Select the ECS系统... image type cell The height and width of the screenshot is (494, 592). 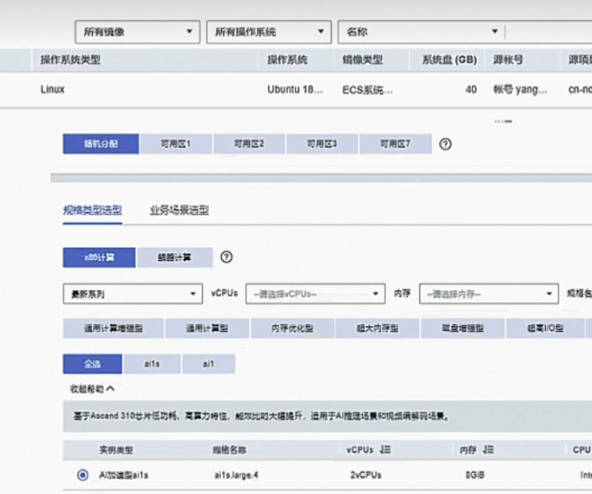367,90
